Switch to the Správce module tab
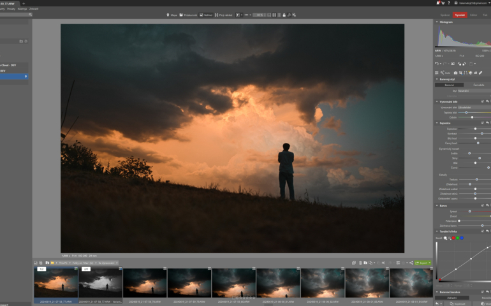 [x=444, y=15]
